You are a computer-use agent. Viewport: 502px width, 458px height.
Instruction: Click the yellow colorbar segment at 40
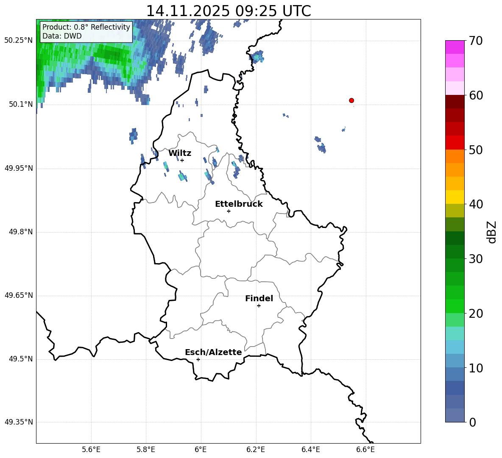point(455,197)
